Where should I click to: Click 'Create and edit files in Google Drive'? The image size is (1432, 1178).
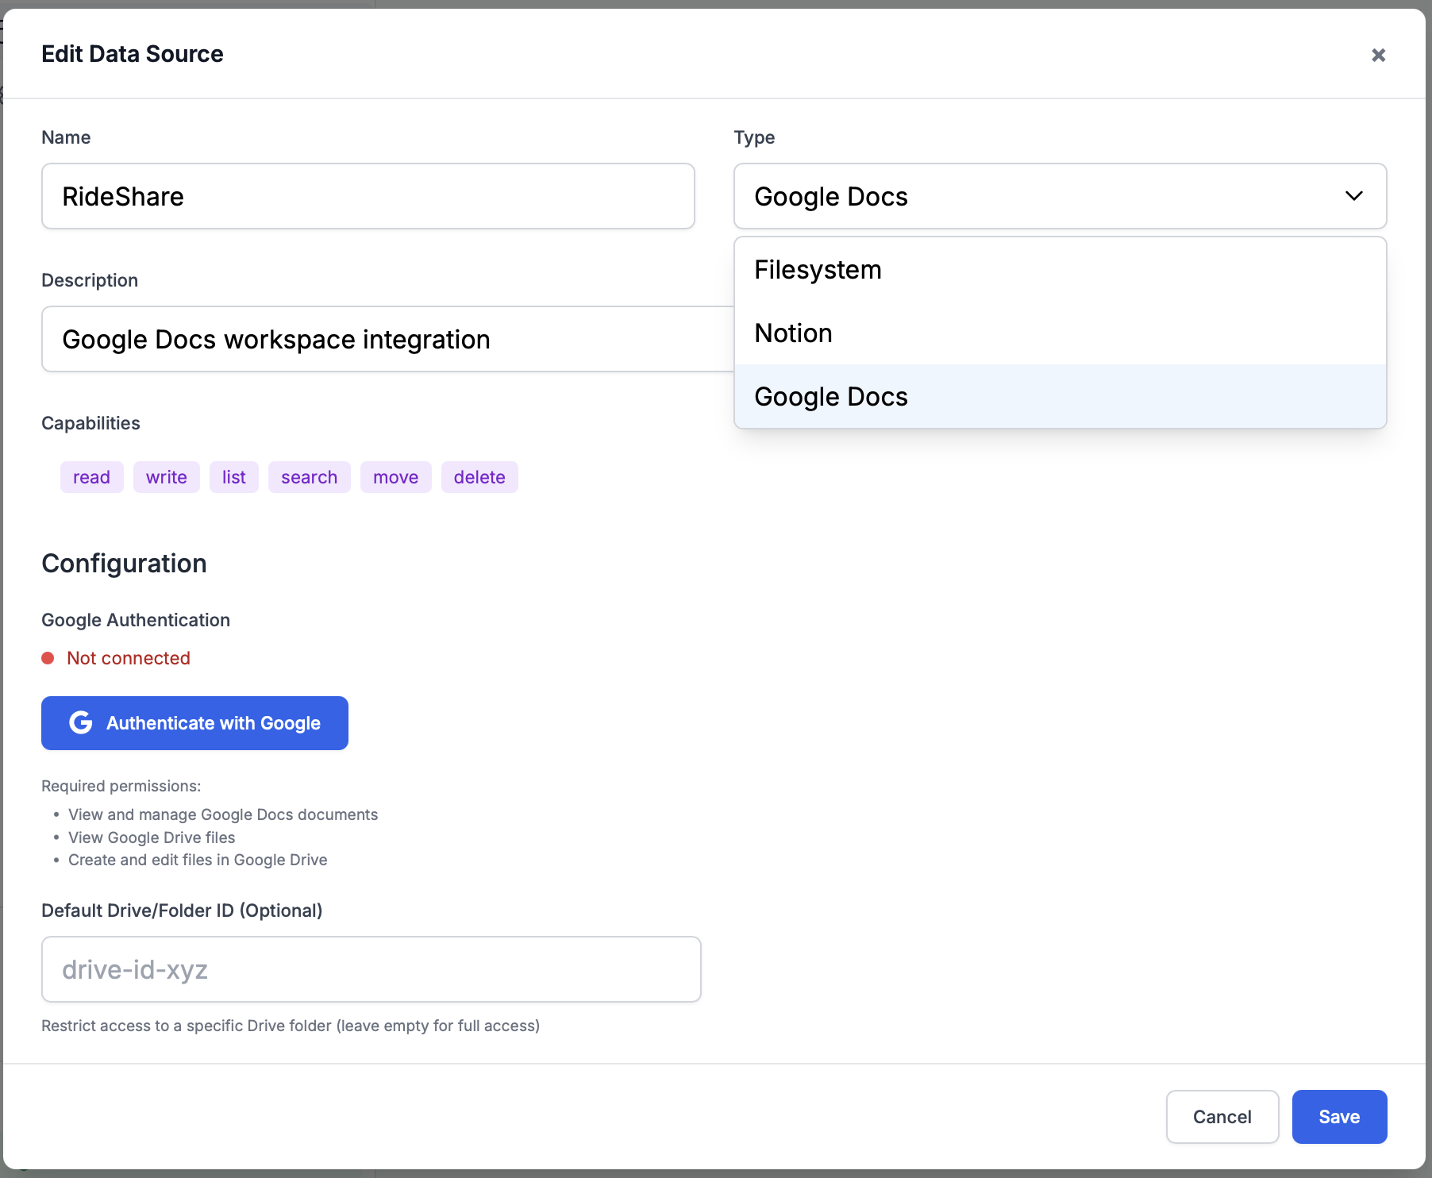198,860
